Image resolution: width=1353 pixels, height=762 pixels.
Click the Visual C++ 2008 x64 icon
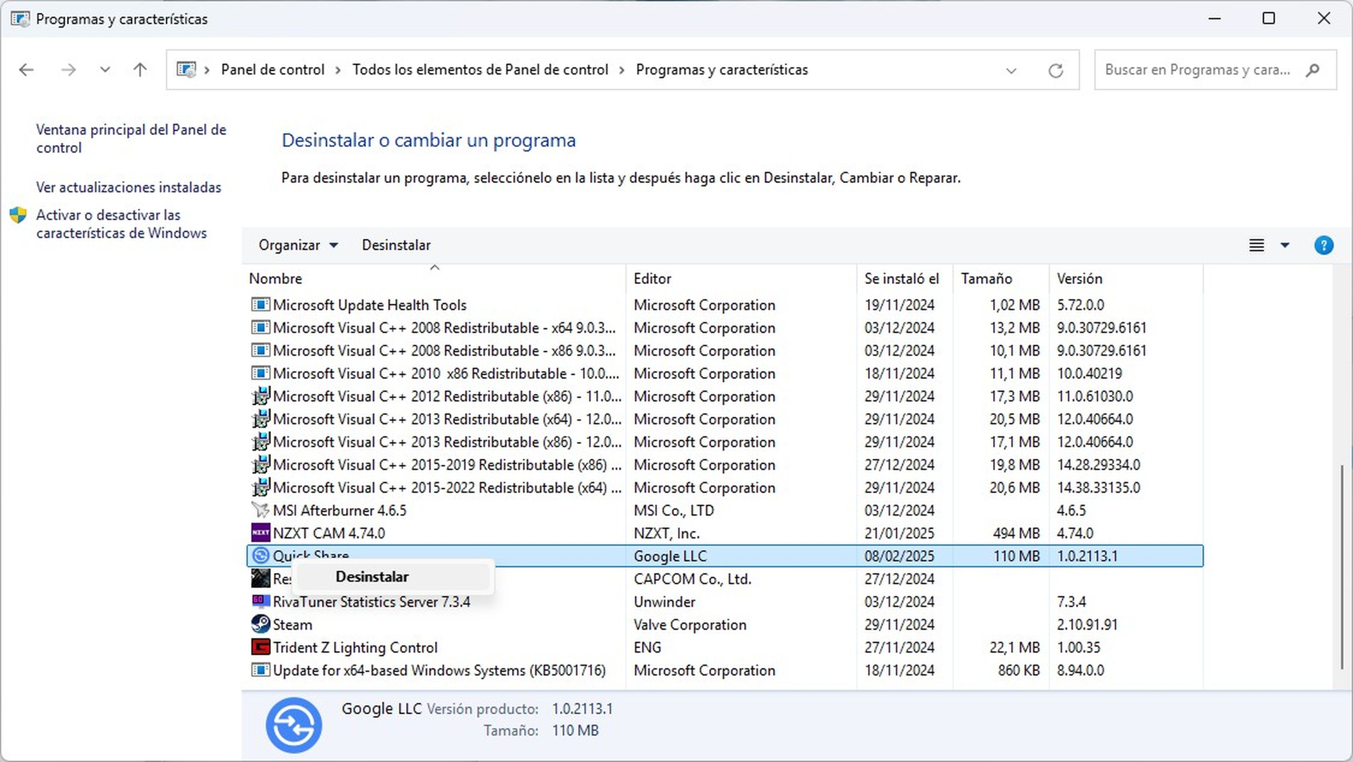260,327
